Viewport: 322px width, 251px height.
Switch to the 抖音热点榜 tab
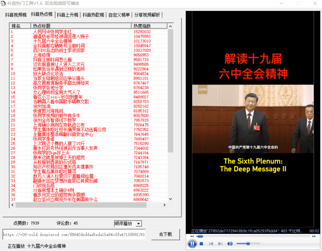pos(42,14)
